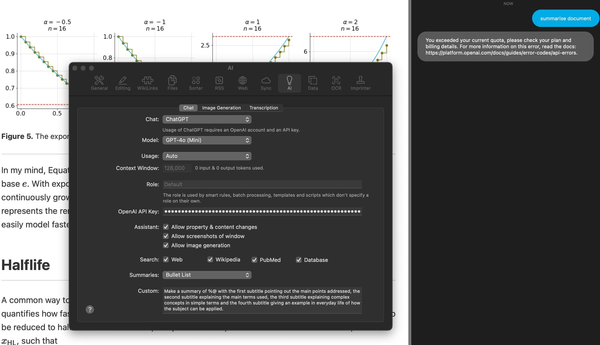Uncheck Allow property & content changes
The image size is (600, 345).
point(166,227)
